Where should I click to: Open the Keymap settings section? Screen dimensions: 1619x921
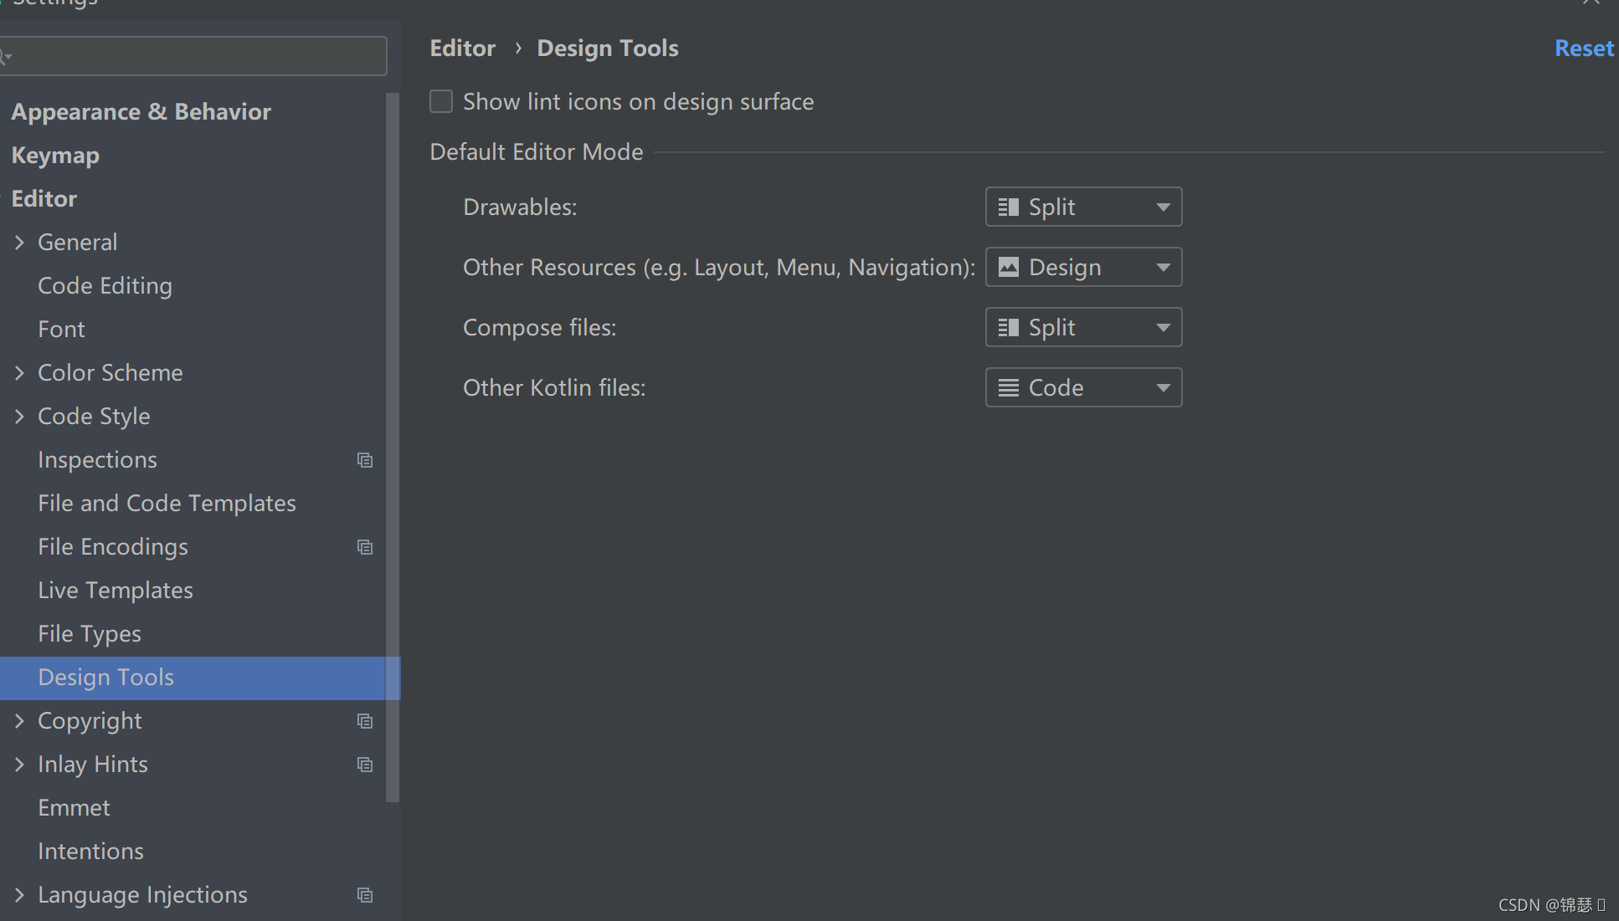(54, 155)
